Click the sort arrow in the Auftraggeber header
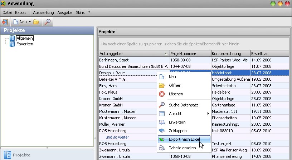Viewport: 292px width, 160px height. (166, 53)
